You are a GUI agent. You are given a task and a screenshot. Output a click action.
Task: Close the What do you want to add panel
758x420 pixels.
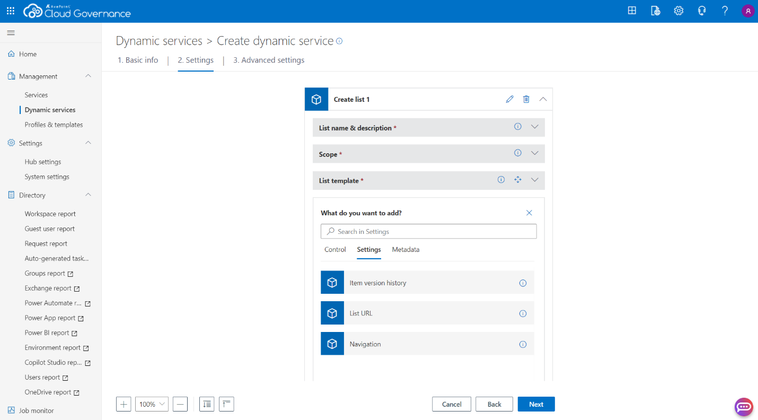tap(529, 213)
